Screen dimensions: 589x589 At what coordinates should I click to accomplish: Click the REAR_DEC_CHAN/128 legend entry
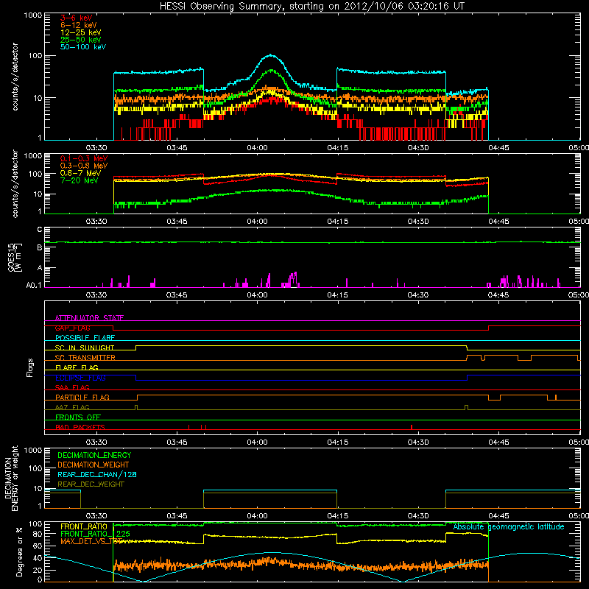pyautogui.click(x=97, y=474)
